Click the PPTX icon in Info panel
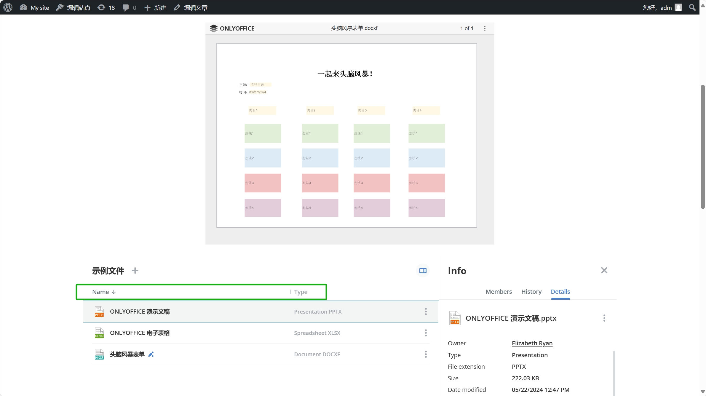Viewport: 706px width, 396px height. [x=455, y=318]
